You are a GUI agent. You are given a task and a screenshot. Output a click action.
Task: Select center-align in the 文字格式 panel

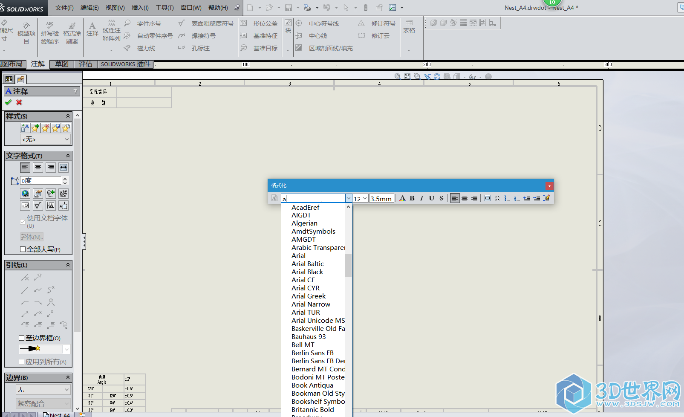point(38,168)
